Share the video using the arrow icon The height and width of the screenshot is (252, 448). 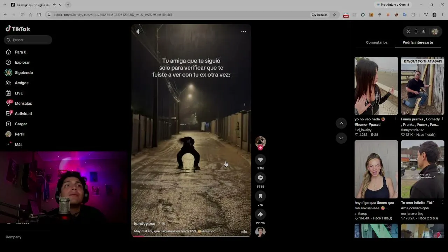pyautogui.click(x=260, y=214)
